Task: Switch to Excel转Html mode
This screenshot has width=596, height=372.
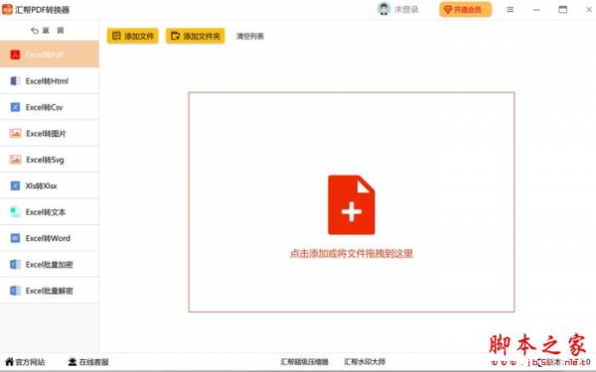Action: click(50, 81)
